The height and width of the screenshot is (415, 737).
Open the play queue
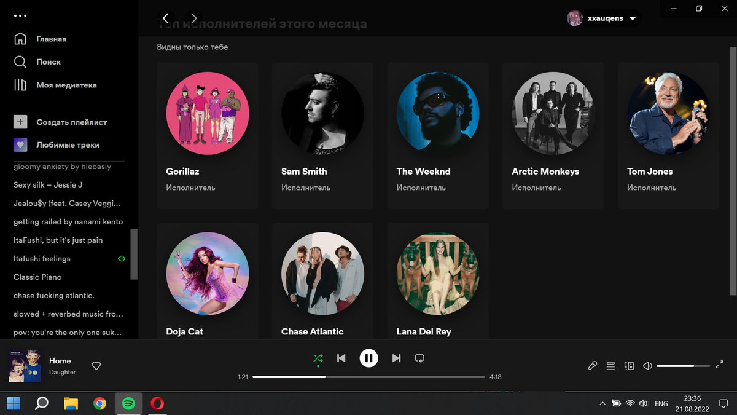coord(610,366)
